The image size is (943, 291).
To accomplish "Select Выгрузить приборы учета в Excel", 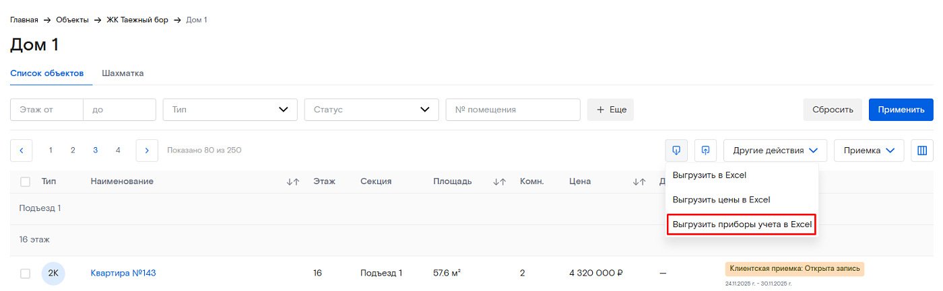I will [742, 224].
